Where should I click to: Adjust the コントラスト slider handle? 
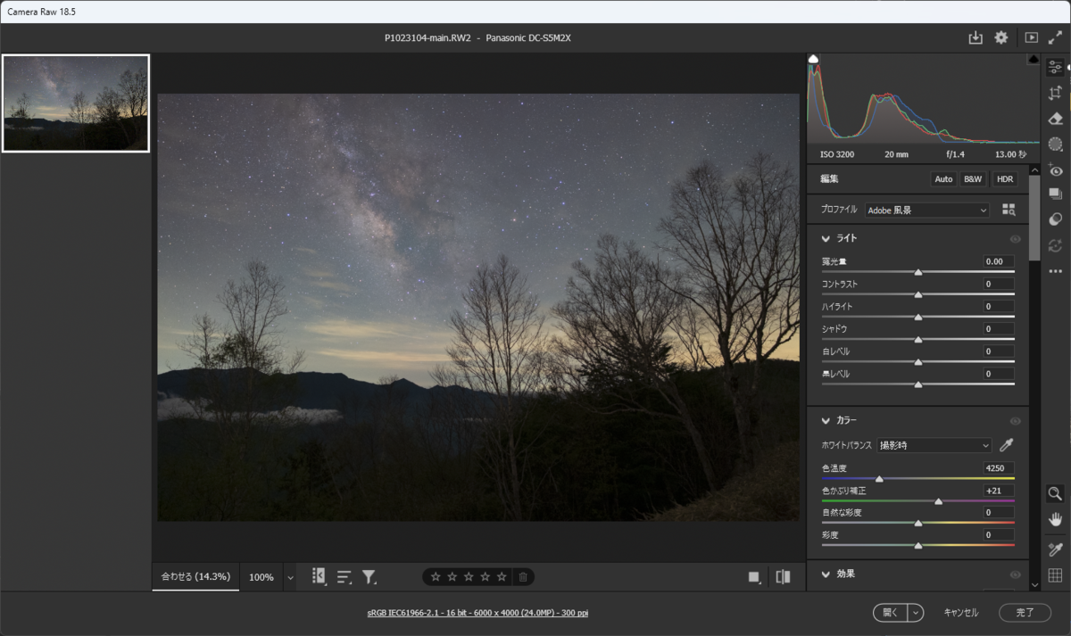click(918, 294)
